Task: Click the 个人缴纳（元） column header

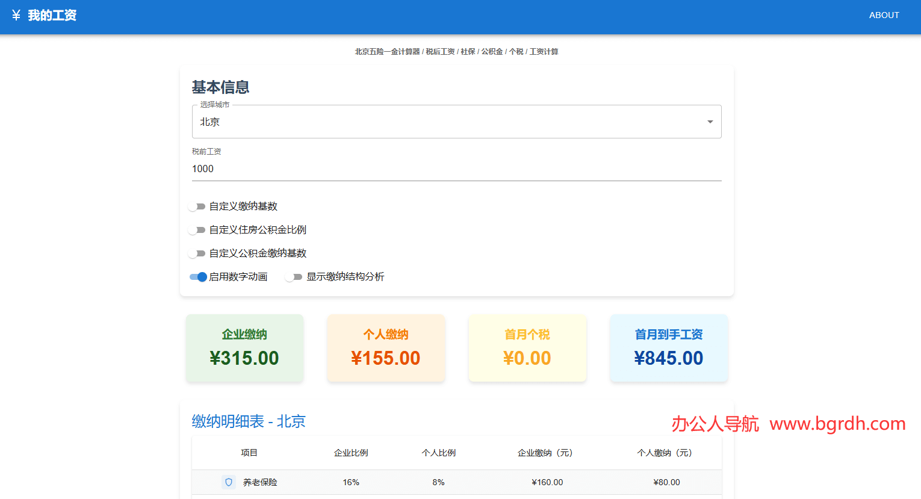Action: [x=665, y=453]
